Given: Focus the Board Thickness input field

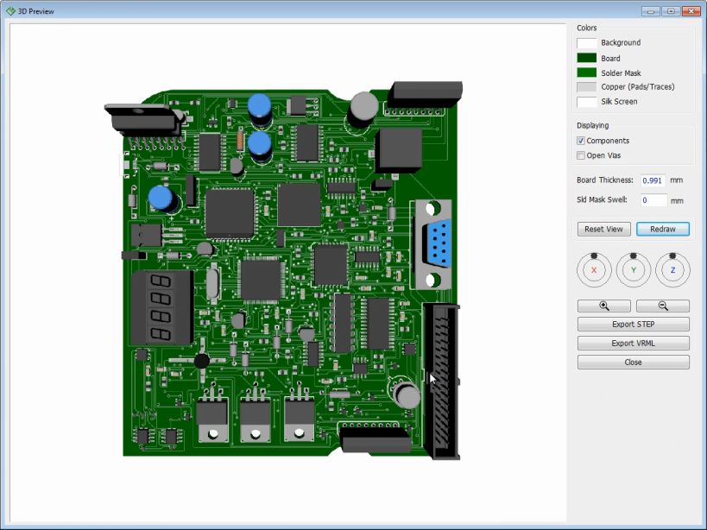Looking at the screenshot, I should pos(653,180).
